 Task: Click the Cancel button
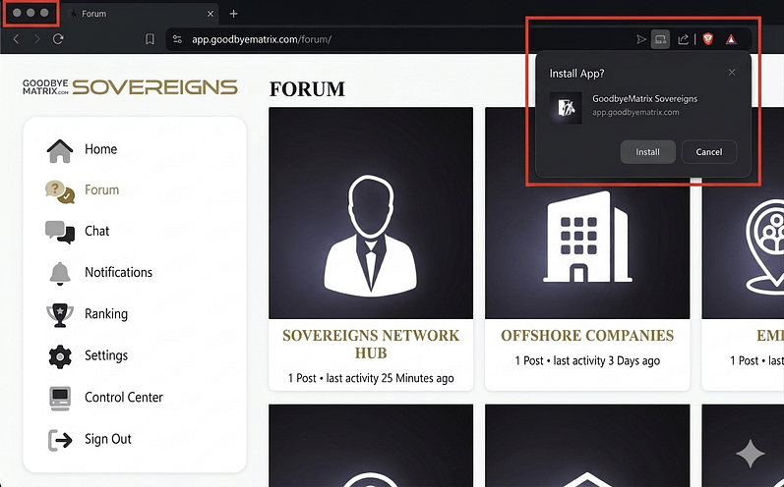[x=709, y=151]
